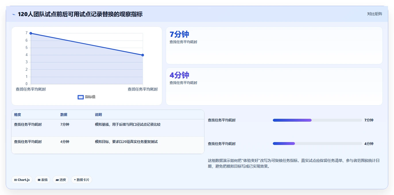394x195 pixels.
Task: Click the 7分钟 progress bar
Action: (317, 120)
